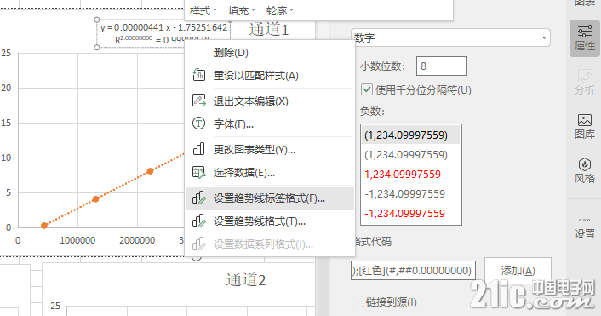Choose 选择数据(E)... menu entry
This screenshot has width=601, height=316.
click(270, 173)
